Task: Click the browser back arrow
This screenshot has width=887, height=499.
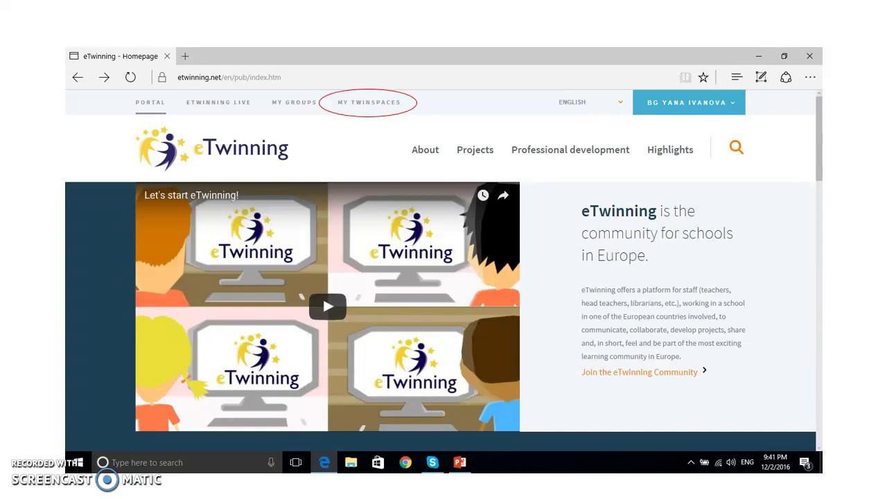Action: pos(78,78)
